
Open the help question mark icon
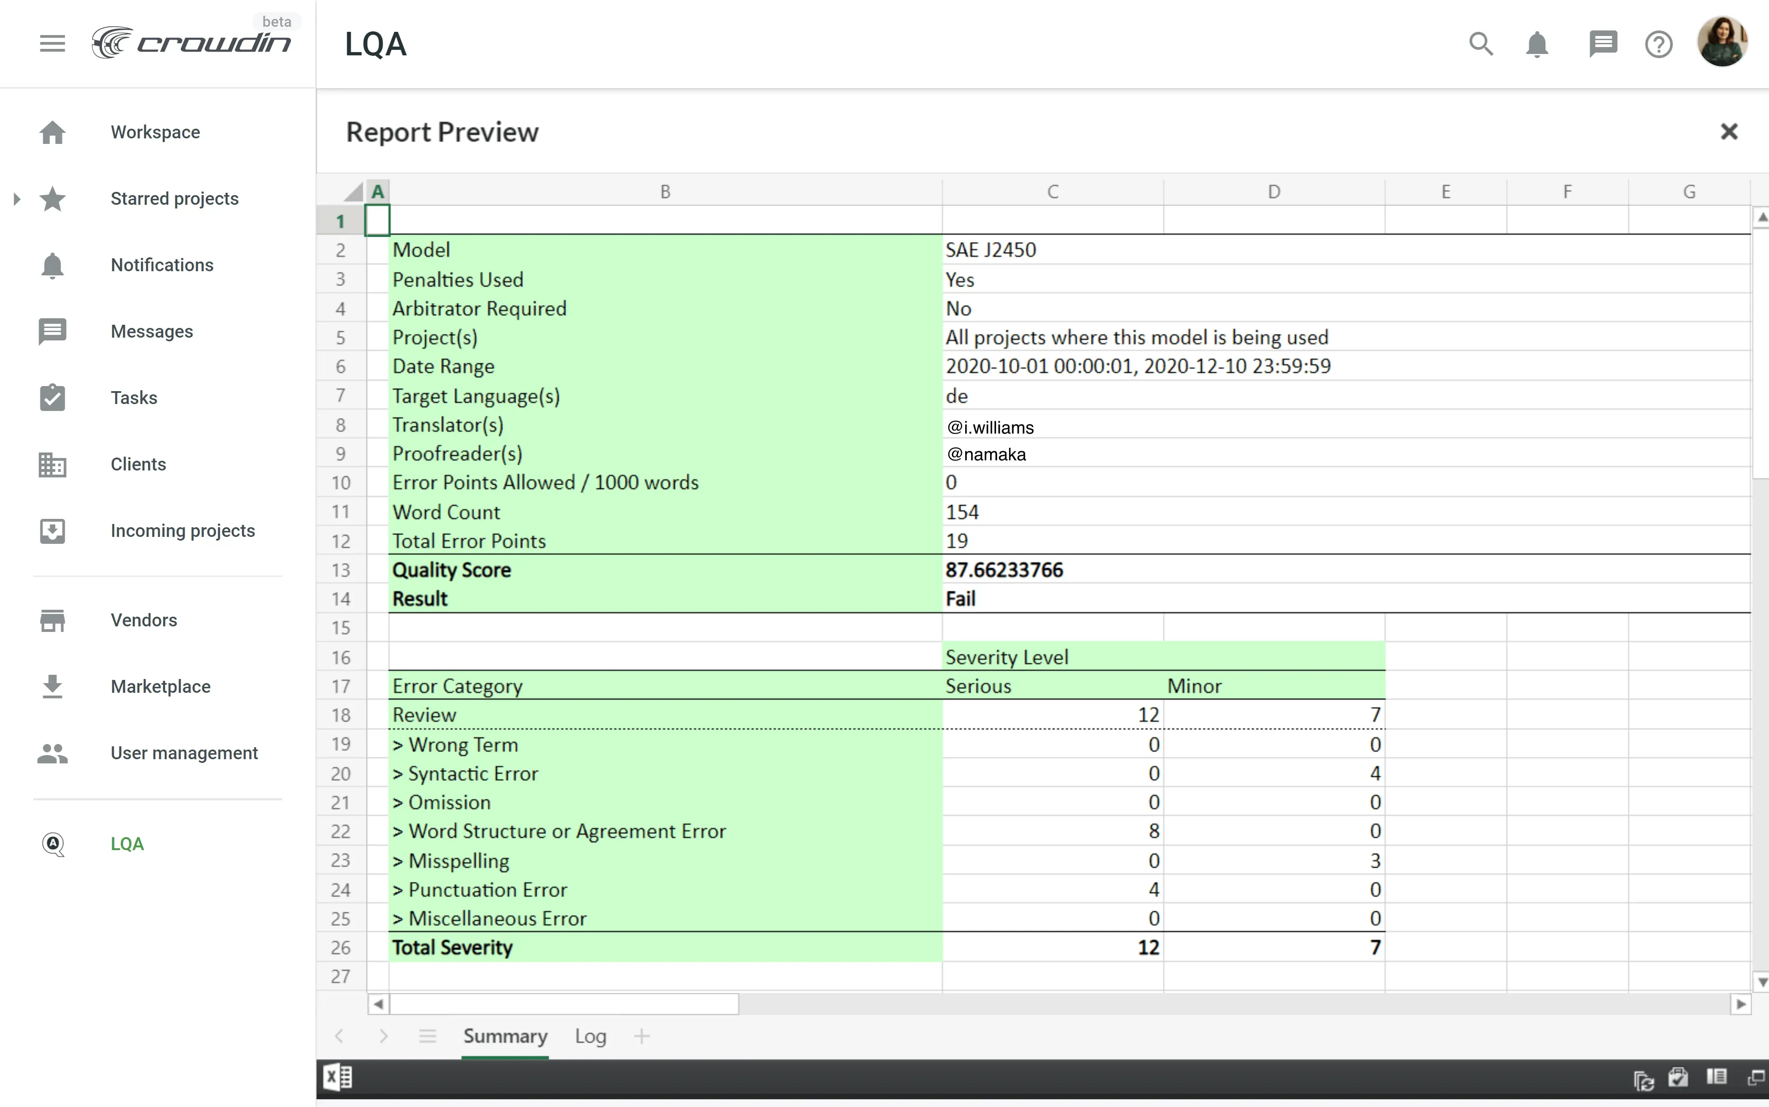(1658, 44)
